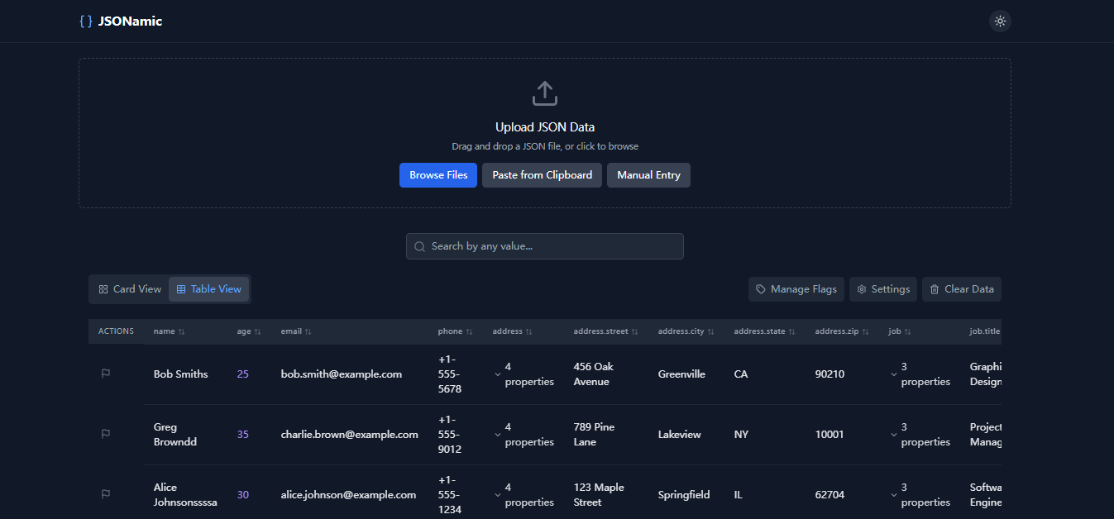Click the magnifier icon in the search bar

(419, 246)
